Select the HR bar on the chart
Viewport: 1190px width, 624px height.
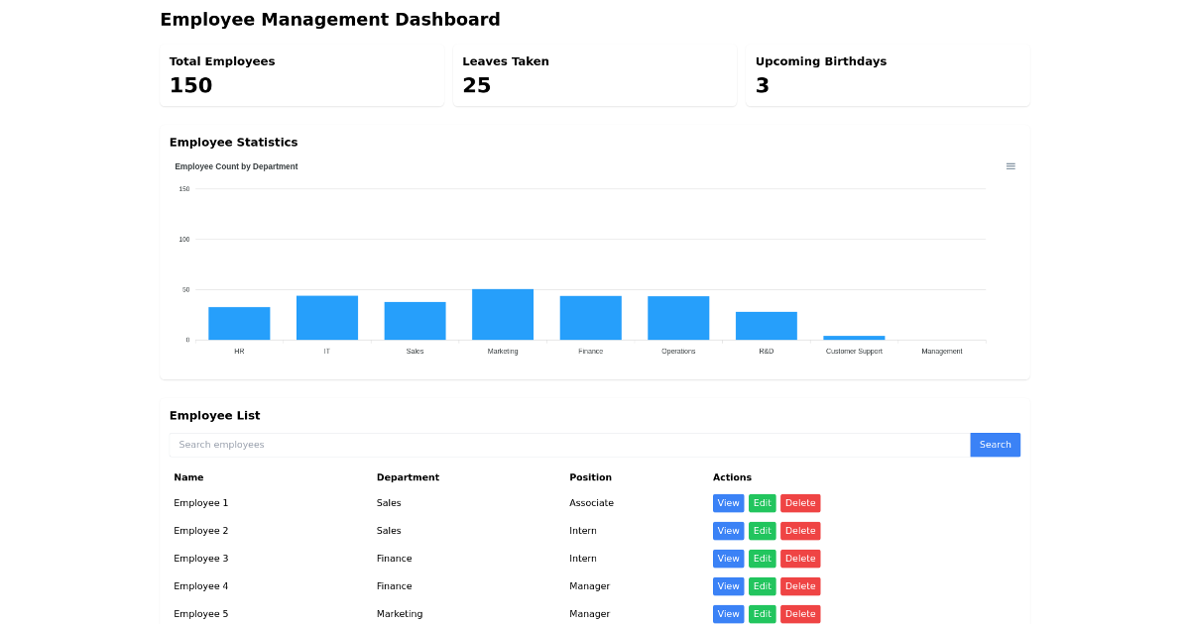(x=239, y=322)
